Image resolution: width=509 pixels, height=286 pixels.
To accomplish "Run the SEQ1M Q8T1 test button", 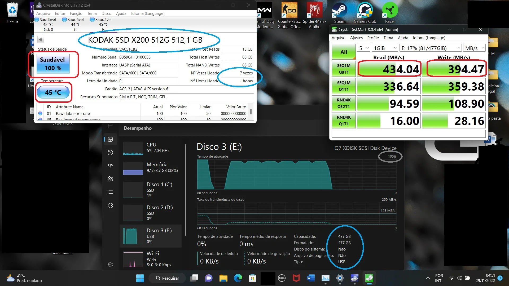I will [344, 69].
